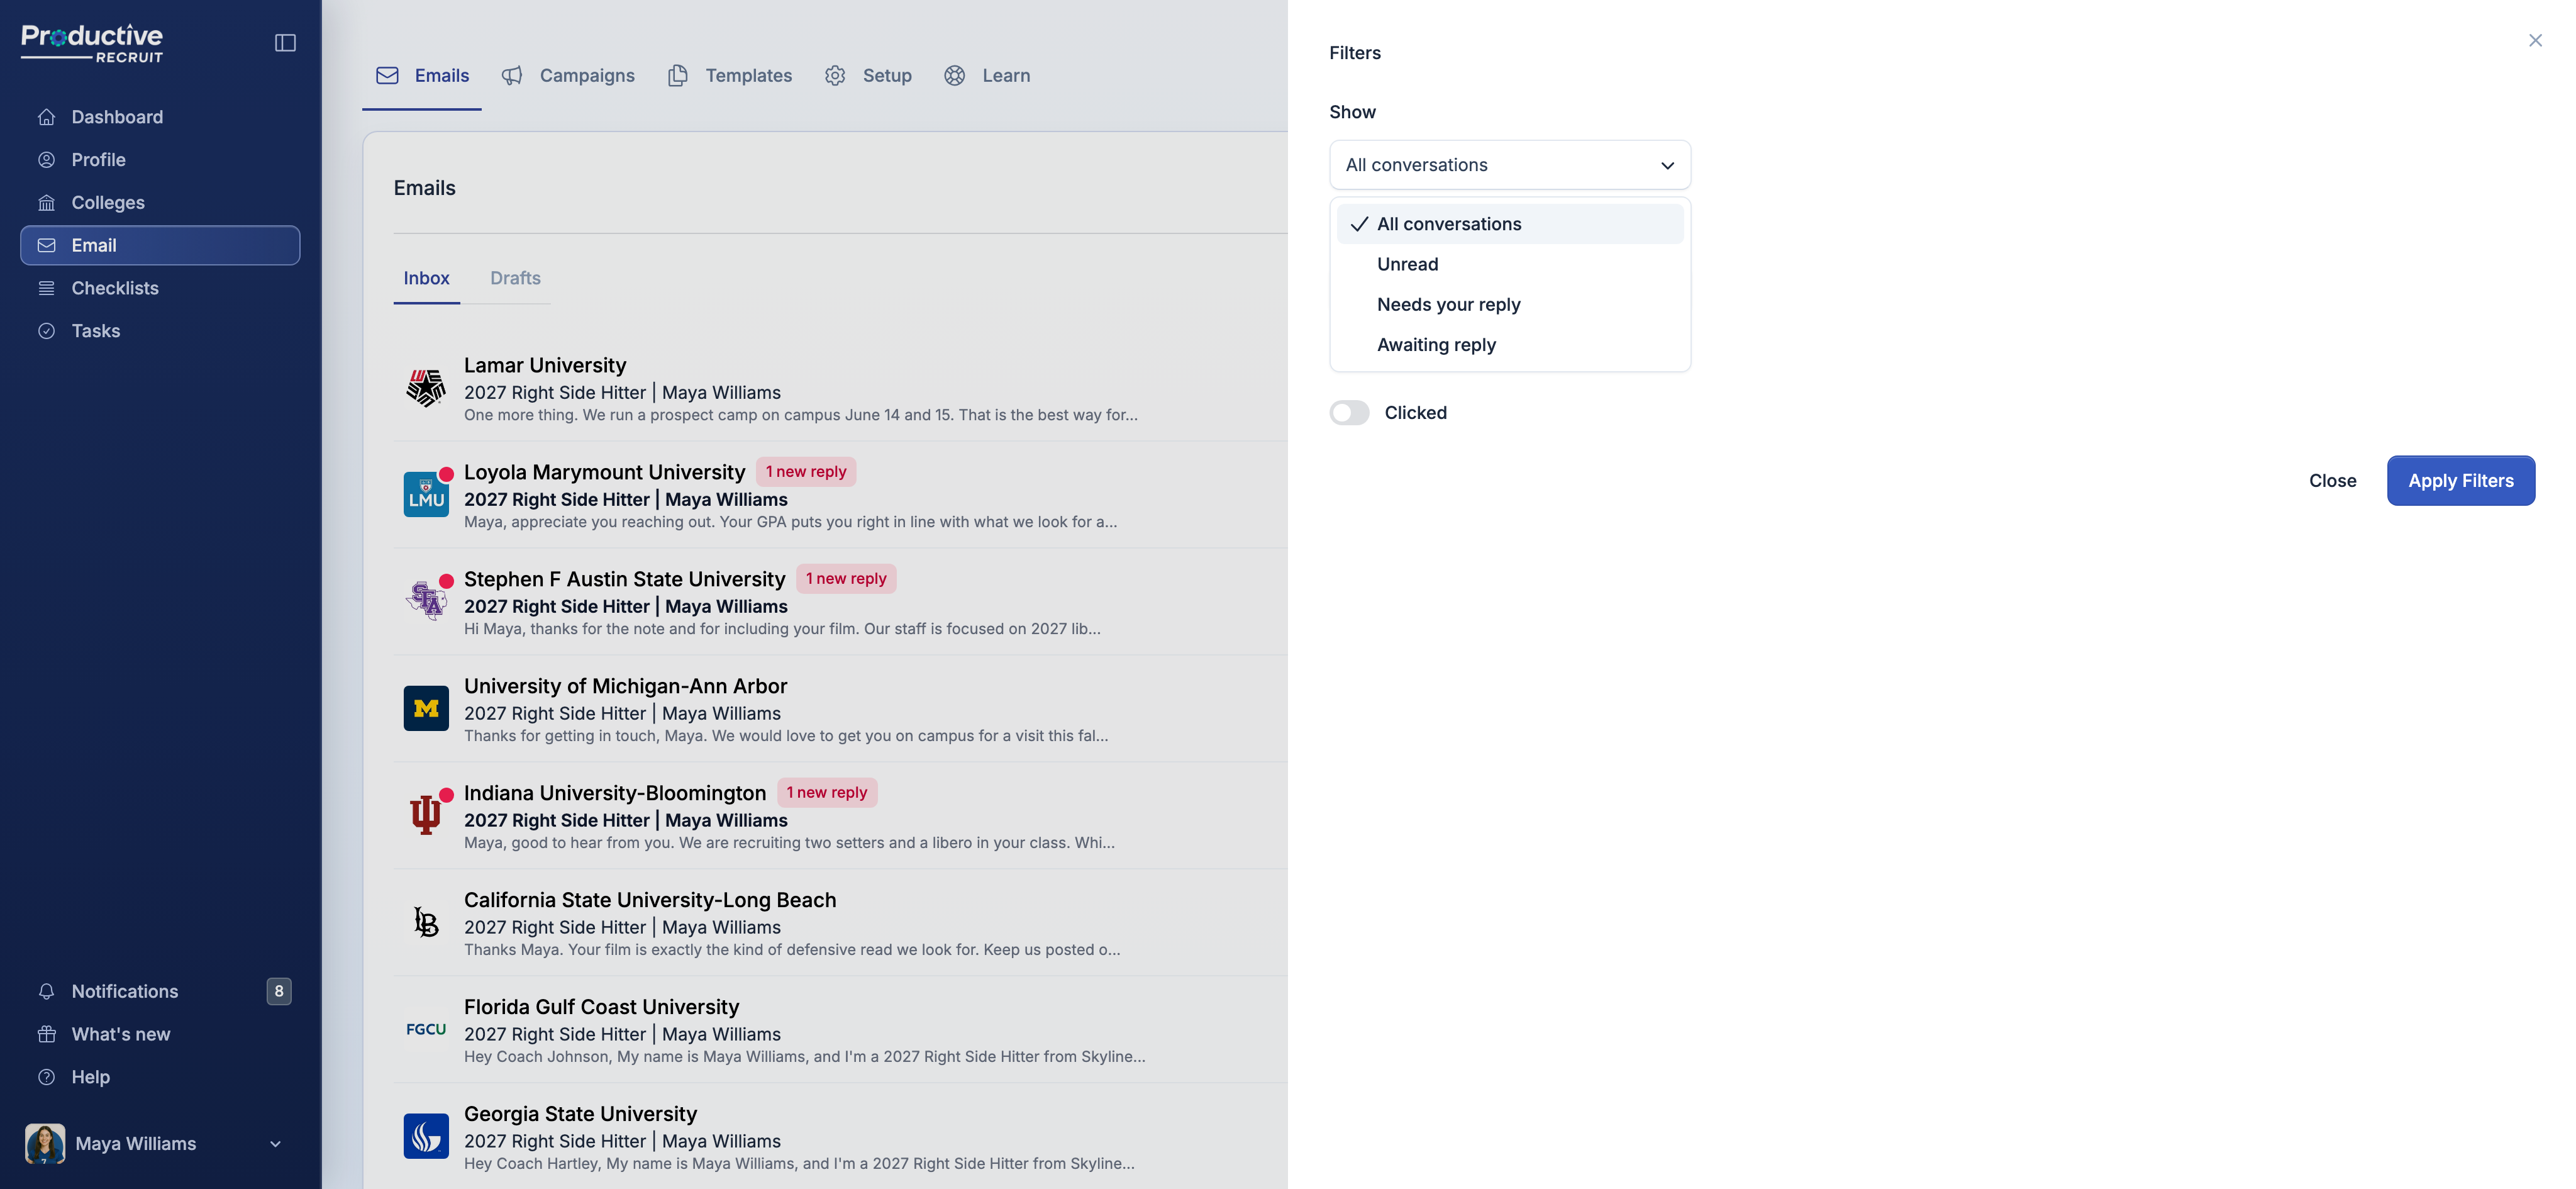This screenshot has width=2576, height=1189.
Task: Switch to the Templates tab
Action: click(730, 76)
